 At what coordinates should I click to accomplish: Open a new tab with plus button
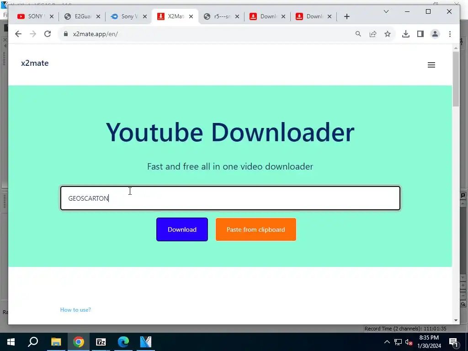[346, 16]
